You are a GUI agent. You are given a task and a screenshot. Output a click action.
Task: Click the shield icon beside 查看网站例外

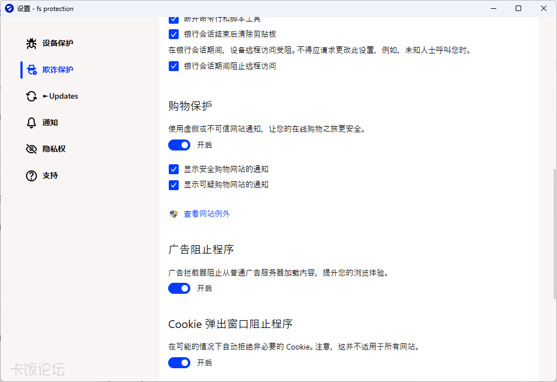(174, 214)
